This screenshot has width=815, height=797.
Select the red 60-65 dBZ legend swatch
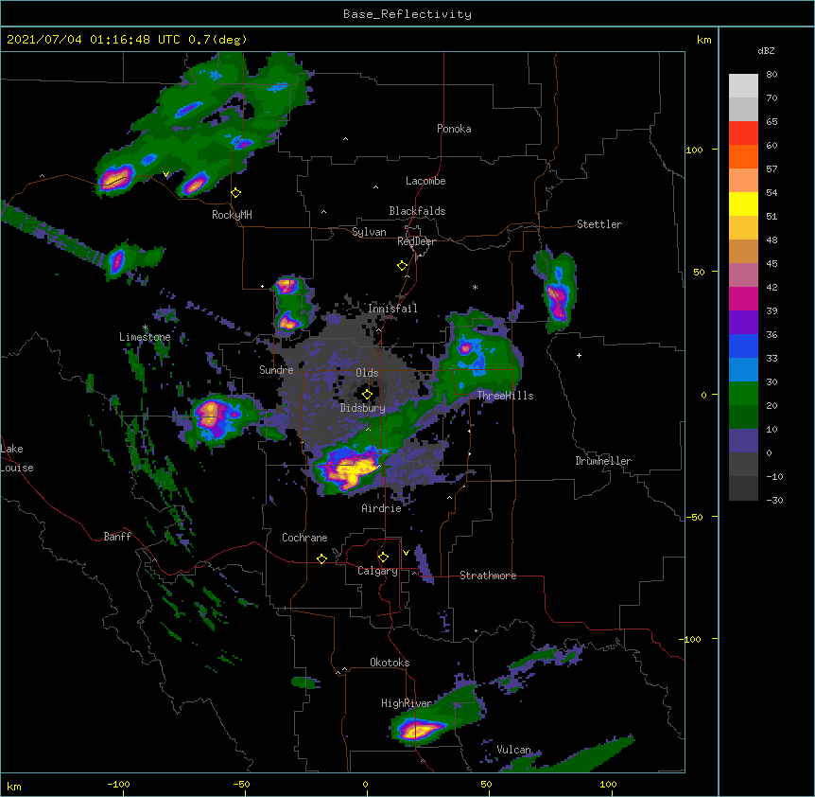tap(743, 133)
